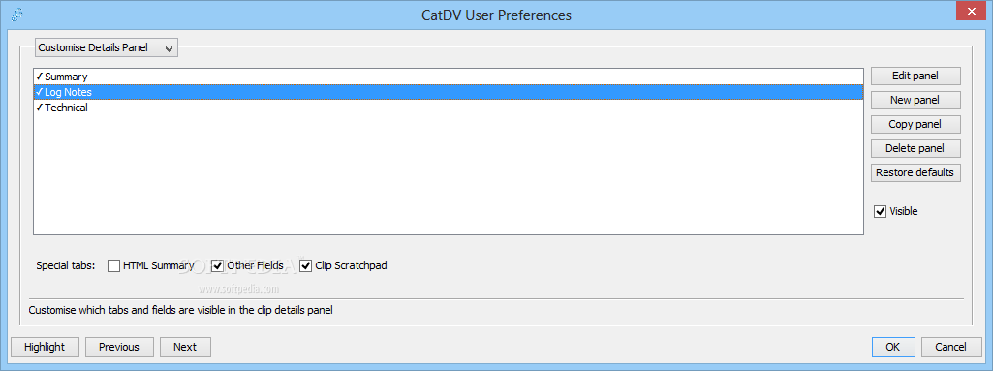This screenshot has width=993, height=371.
Task: Open Edit panel for selected item
Action: point(915,76)
